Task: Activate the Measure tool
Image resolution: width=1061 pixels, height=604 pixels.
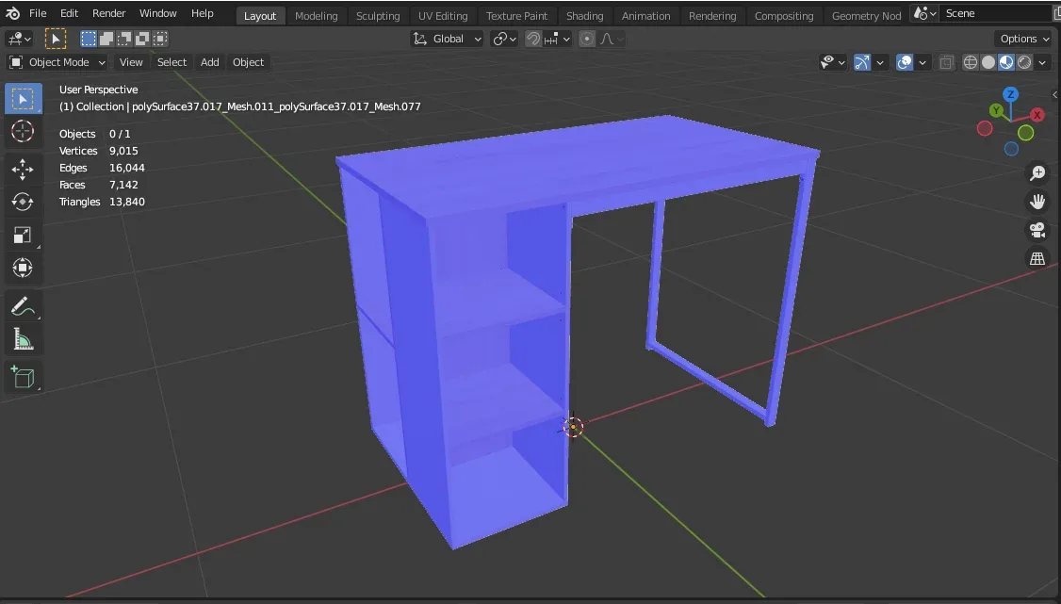Action: coord(23,338)
